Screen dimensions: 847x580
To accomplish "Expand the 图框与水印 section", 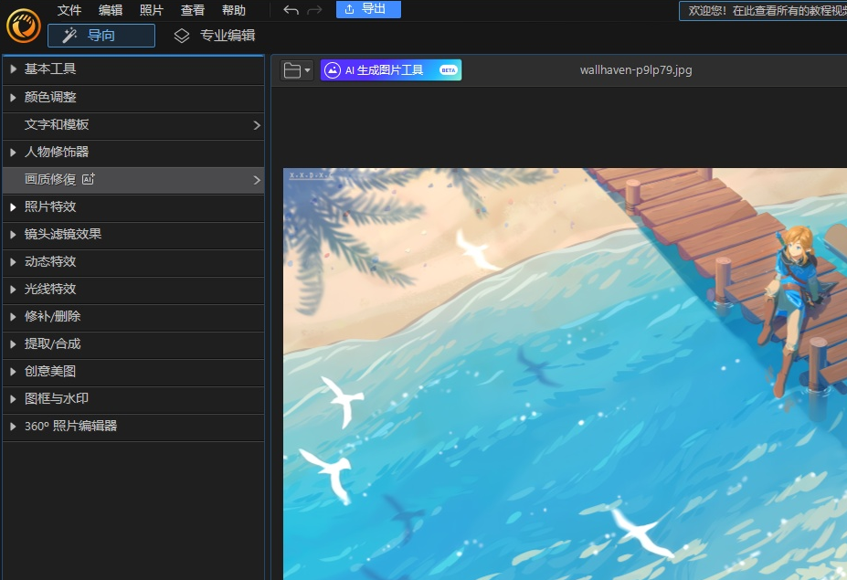I will pyautogui.click(x=133, y=399).
